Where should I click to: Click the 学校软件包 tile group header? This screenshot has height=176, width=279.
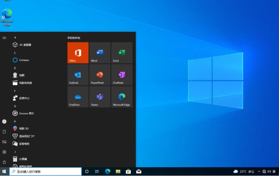[74, 38]
